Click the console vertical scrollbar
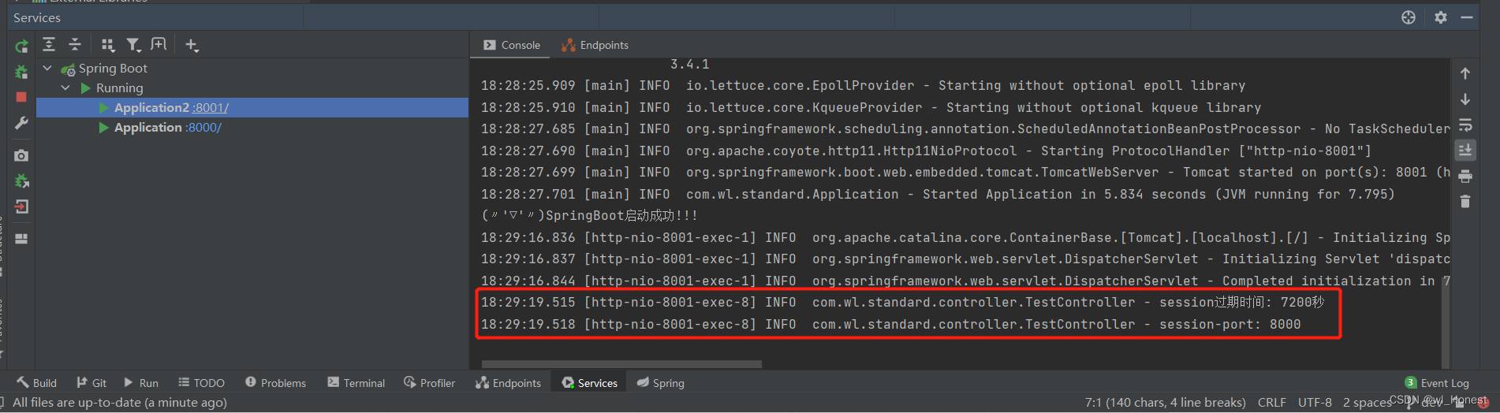This screenshot has width=1500, height=413. (1446, 323)
